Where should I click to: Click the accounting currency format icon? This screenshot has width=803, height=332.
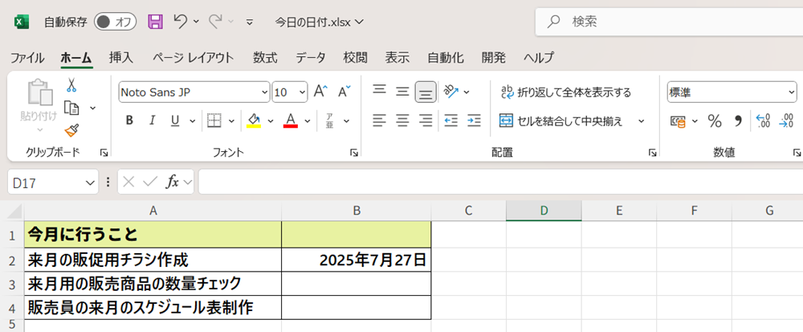point(678,121)
